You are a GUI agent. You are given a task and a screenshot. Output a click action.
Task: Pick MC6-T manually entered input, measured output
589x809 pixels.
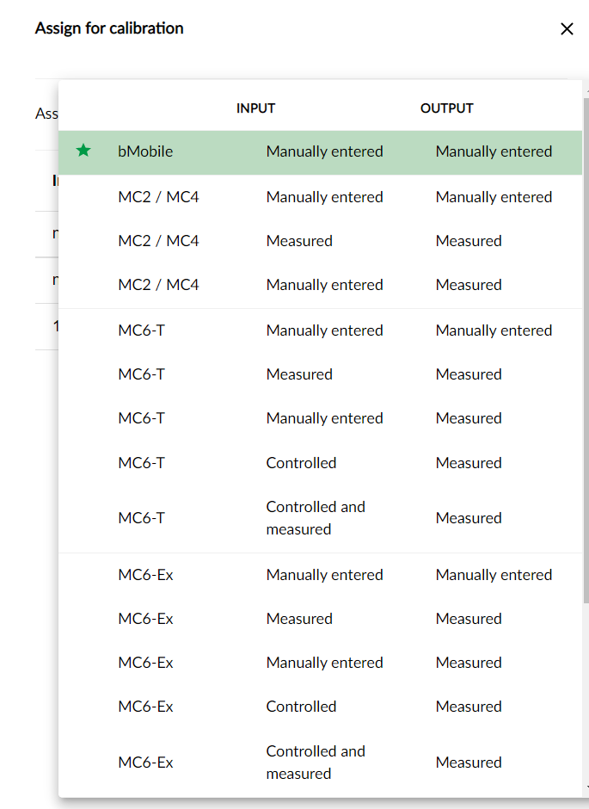click(320, 418)
